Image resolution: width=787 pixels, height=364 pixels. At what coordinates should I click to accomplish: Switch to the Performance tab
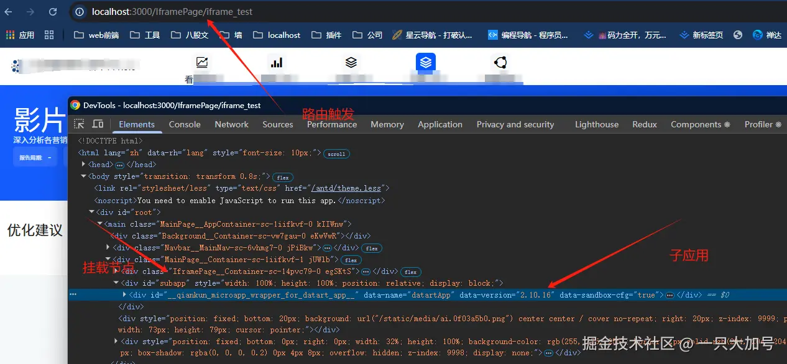point(332,124)
